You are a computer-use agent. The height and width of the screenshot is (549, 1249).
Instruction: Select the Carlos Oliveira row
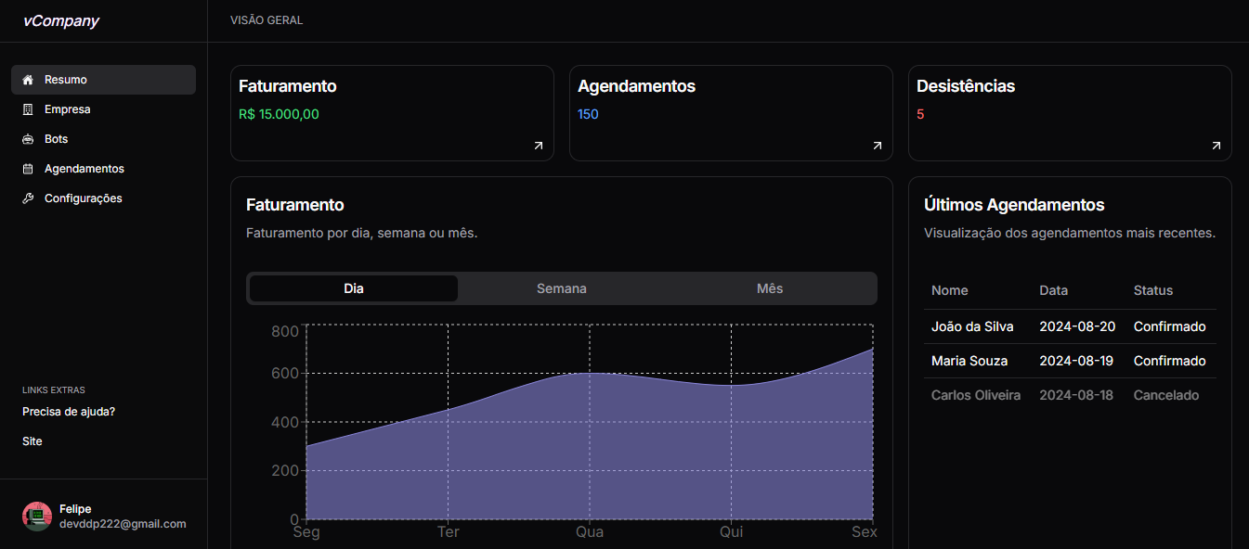(1070, 395)
